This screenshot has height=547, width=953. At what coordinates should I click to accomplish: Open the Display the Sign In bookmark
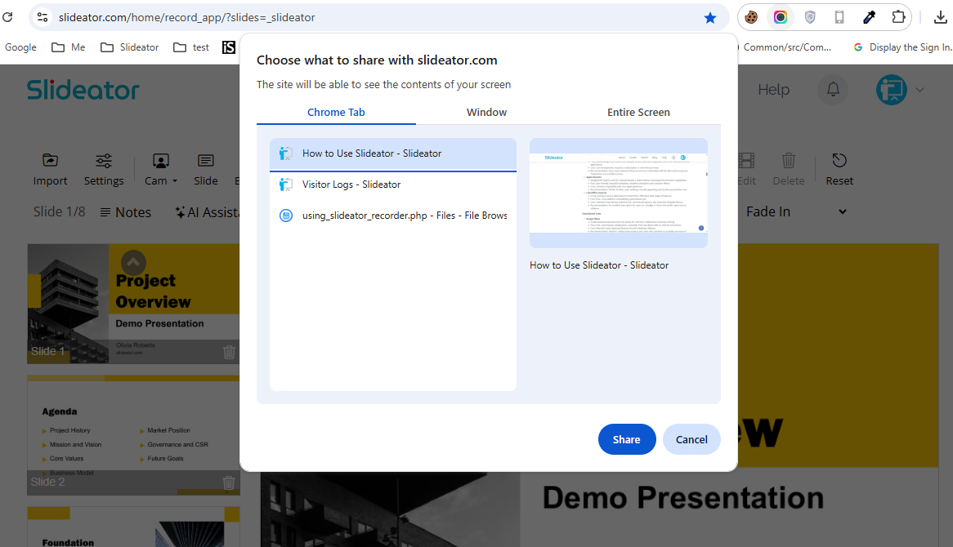pyautogui.click(x=902, y=47)
